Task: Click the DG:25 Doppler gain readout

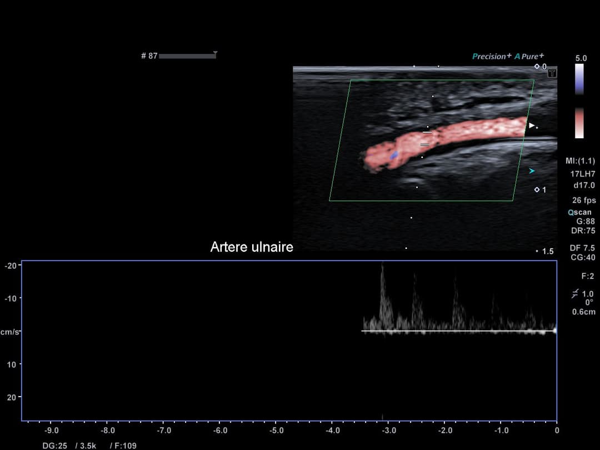Action: (54, 446)
